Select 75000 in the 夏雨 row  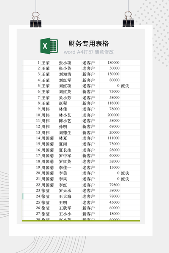pos(114,144)
